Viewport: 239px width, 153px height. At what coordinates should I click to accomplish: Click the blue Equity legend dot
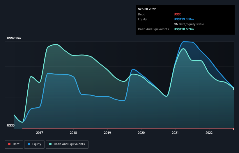(29, 144)
